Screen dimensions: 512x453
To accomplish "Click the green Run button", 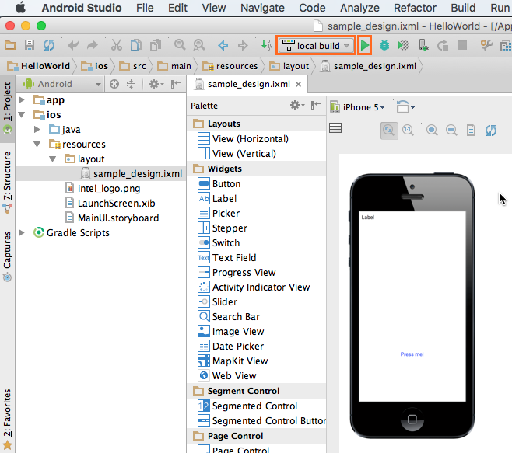I will coord(365,46).
